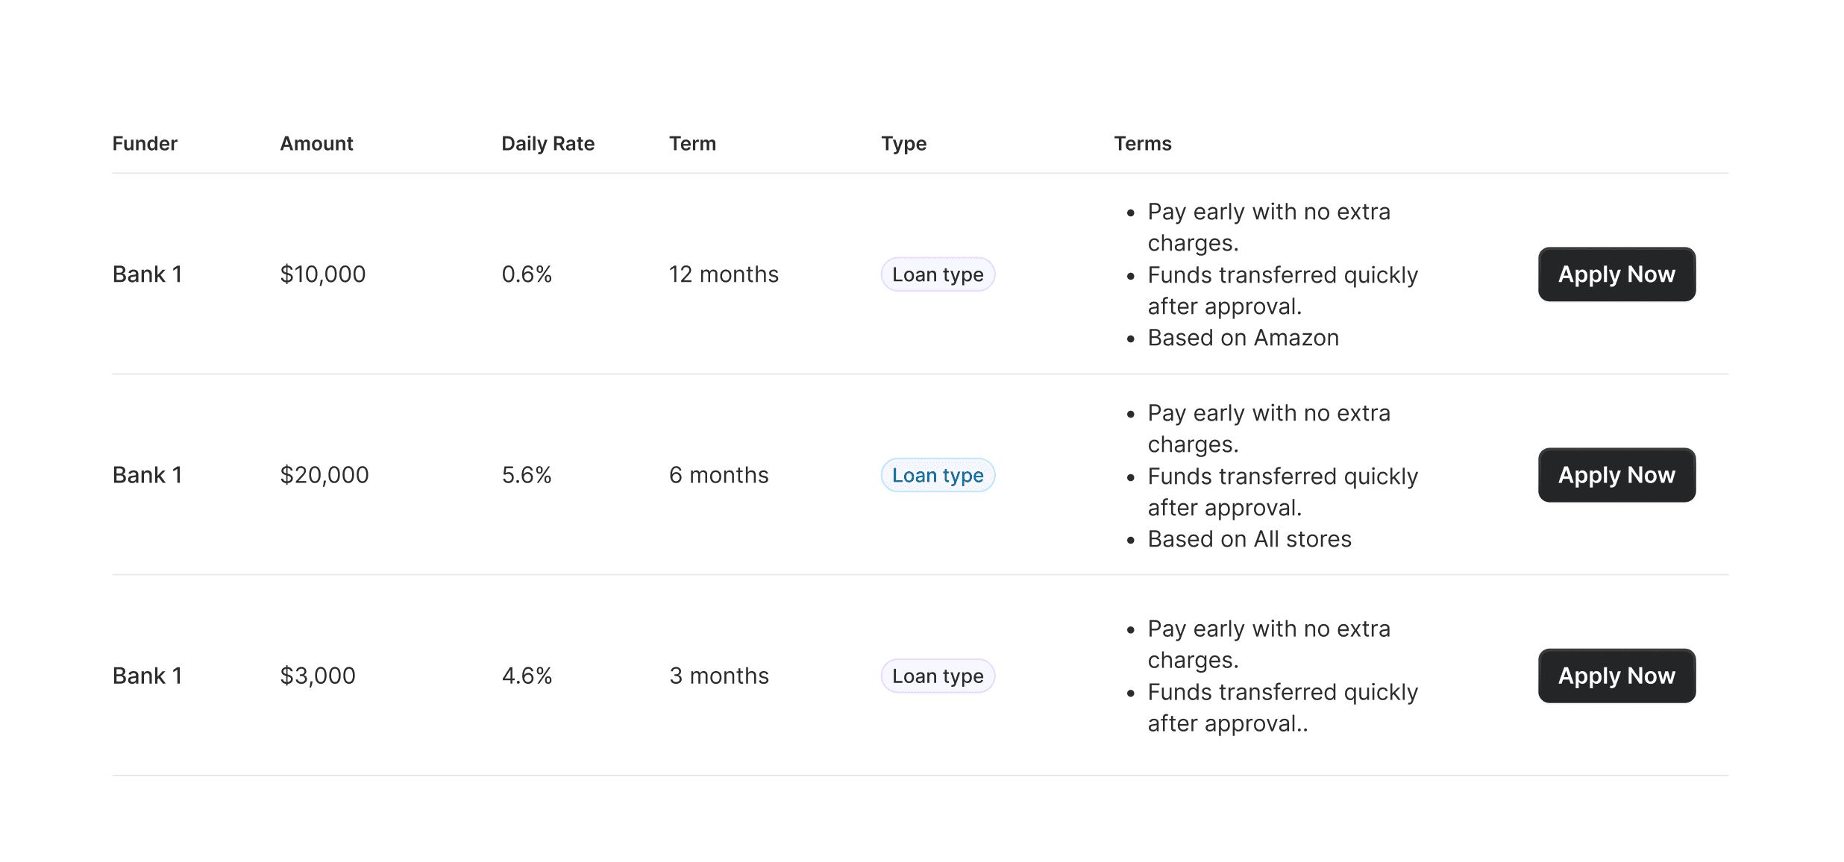
Task: Click the Based on Amazon term bullet
Action: (x=1243, y=338)
